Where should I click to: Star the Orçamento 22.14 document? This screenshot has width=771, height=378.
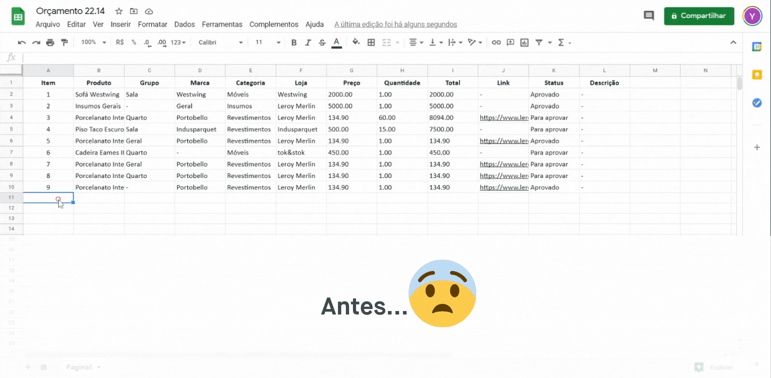coord(119,11)
